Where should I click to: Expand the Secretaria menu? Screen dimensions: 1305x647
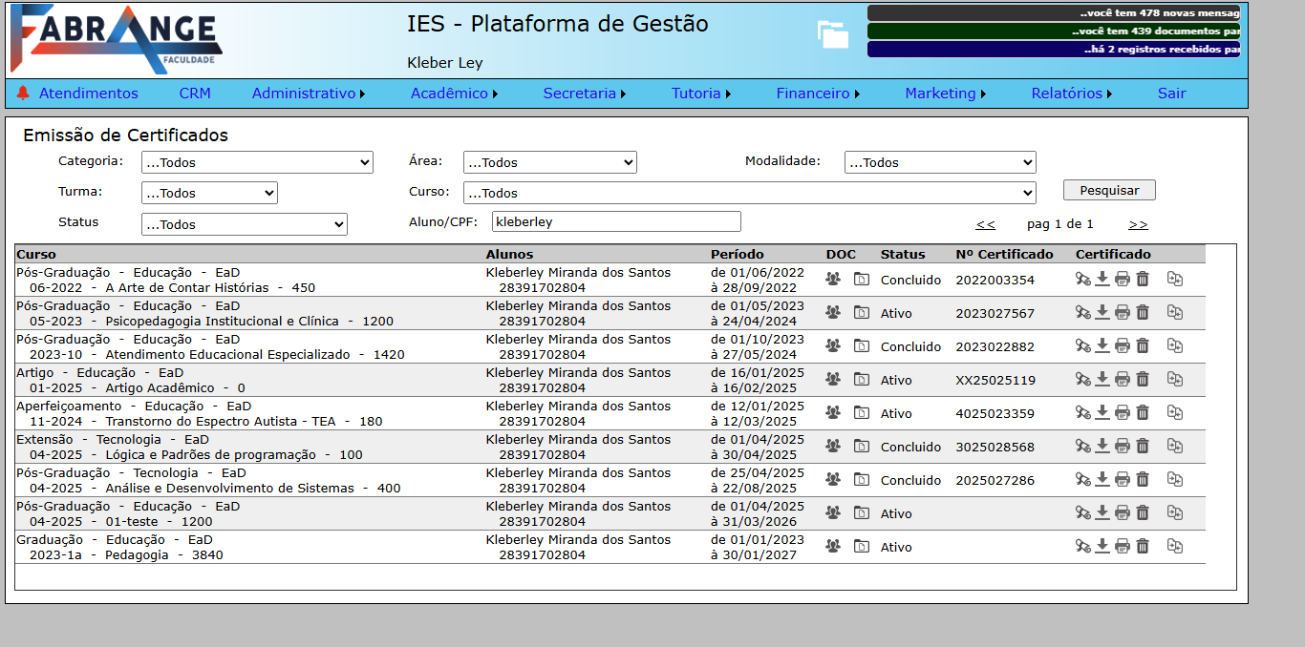(585, 94)
